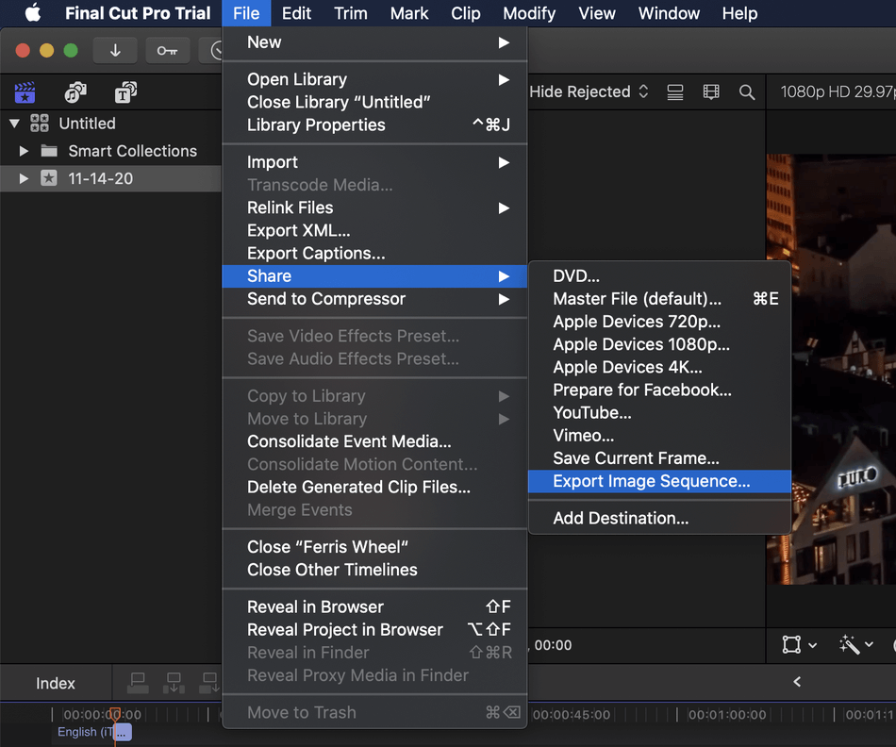Choose Reveal Project in Browser
Viewport: 896px width, 747px height.
(374, 630)
